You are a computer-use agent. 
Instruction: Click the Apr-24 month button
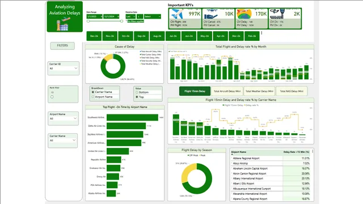pos(221,36)
